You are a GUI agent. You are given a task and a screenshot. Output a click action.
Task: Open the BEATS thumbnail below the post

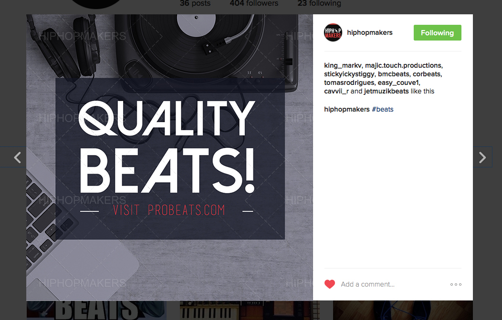(96, 310)
